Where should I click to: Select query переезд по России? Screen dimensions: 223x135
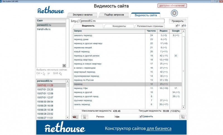pos(128,80)
